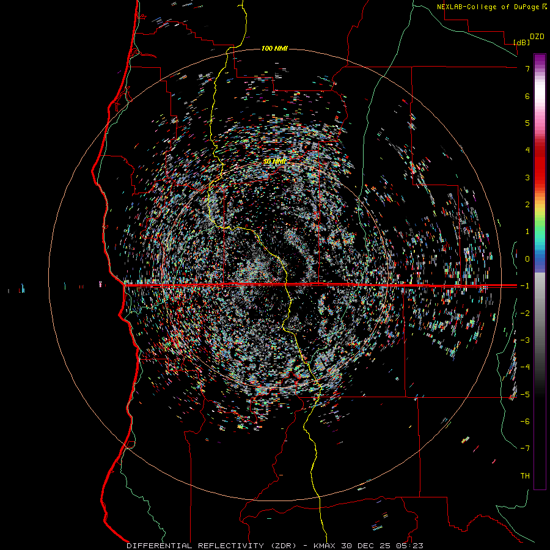Click the -2 tick label on the scale
This screenshot has width=550, height=550.
(x=525, y=313)
